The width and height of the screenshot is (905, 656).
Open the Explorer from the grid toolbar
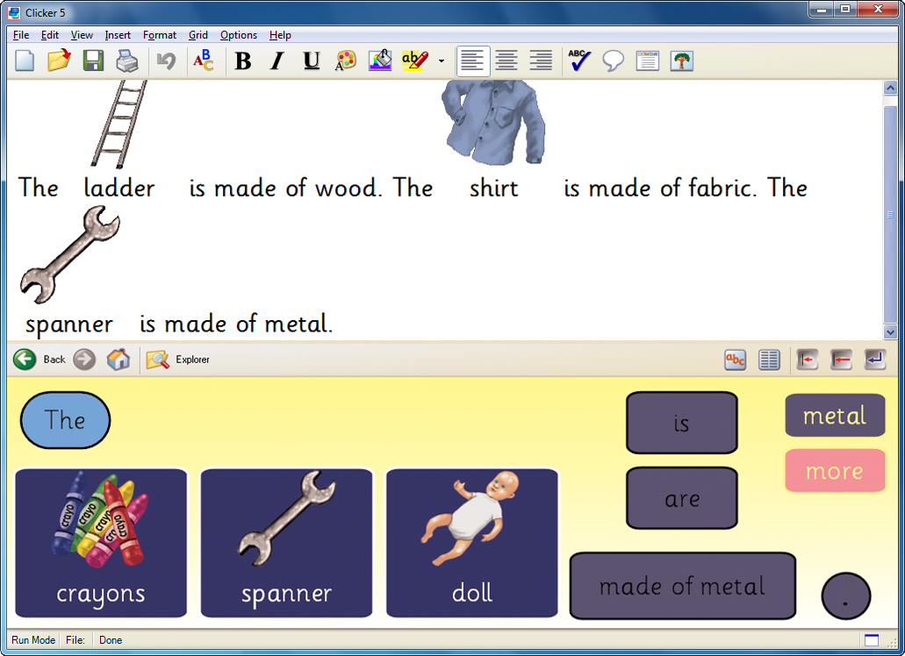tap(178, 359)
